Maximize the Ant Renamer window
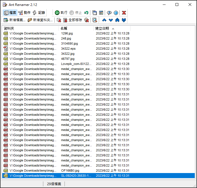197x188 pixels. point(177,5)
